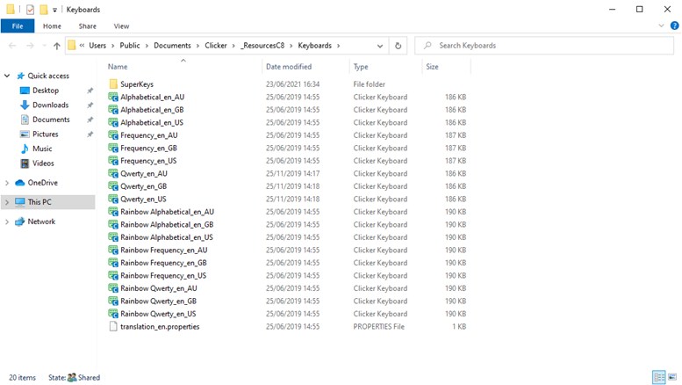
Task: Expand the Quick access tree node
Action: pos(8,76)
